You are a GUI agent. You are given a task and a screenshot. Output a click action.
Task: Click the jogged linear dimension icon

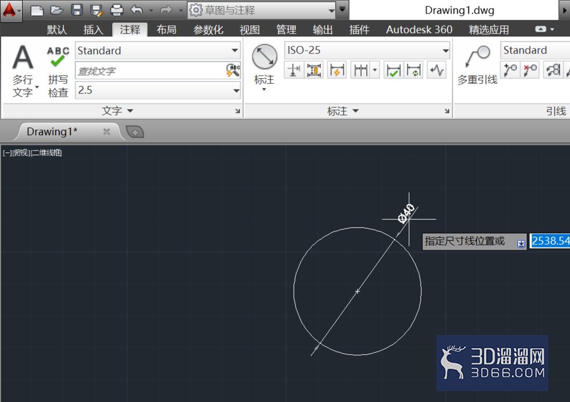click(437, 70)
